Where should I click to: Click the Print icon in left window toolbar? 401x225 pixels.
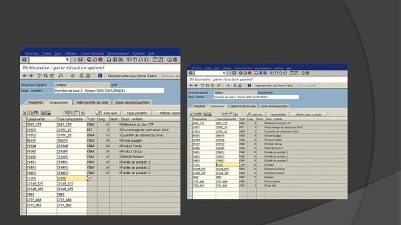(x=109, y=59)
